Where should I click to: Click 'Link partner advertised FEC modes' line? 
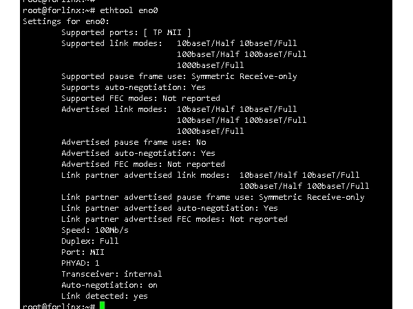[x=174, y=219]
